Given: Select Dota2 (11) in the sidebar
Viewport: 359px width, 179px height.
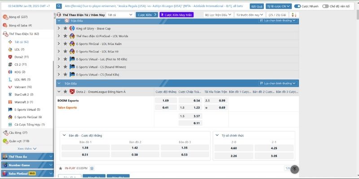Looking at the screenshot, I should coord(22,57).
